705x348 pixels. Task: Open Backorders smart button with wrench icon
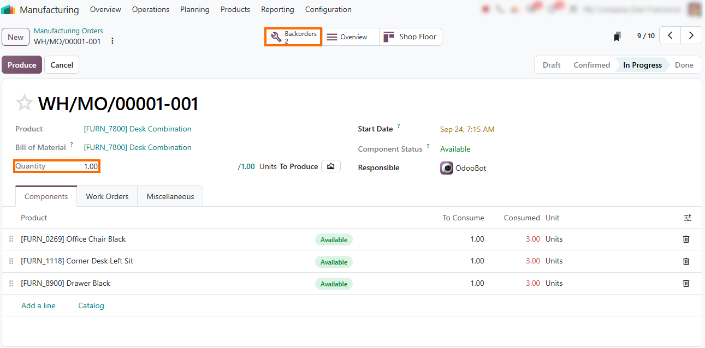pos(293,37)
